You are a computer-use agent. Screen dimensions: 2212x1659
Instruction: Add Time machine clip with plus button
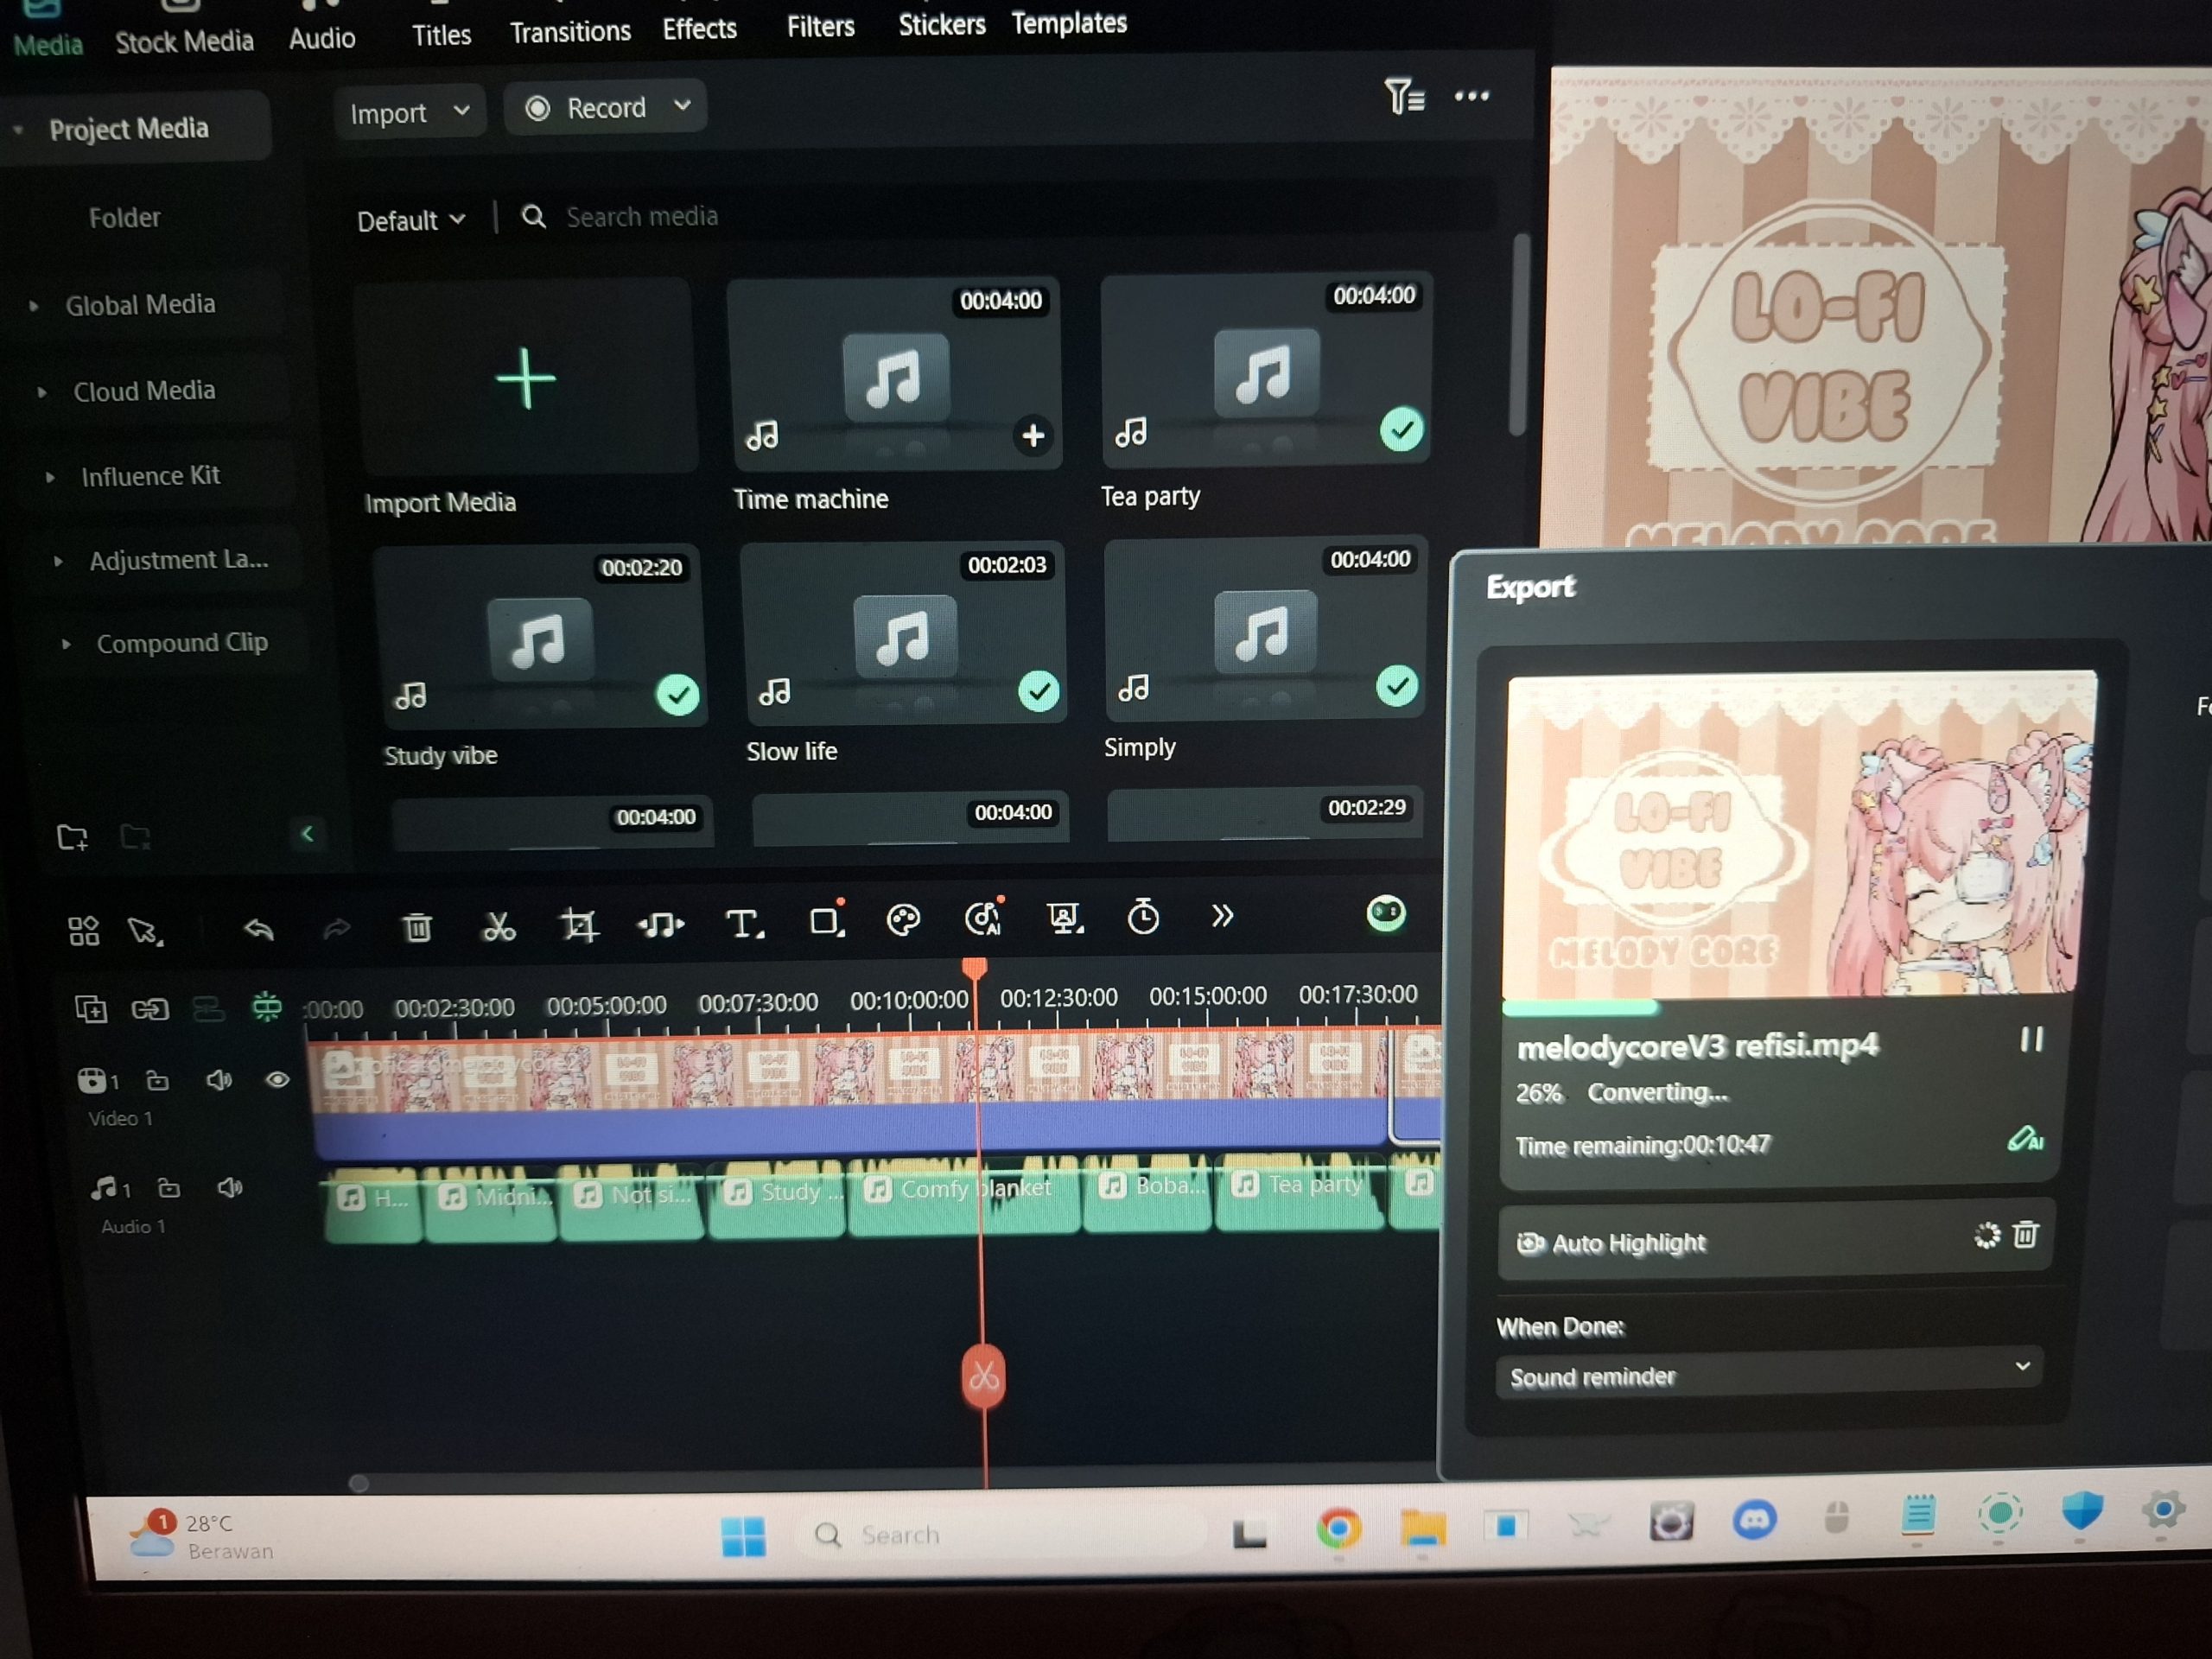pyautogui.click(x=1033, y=435)
